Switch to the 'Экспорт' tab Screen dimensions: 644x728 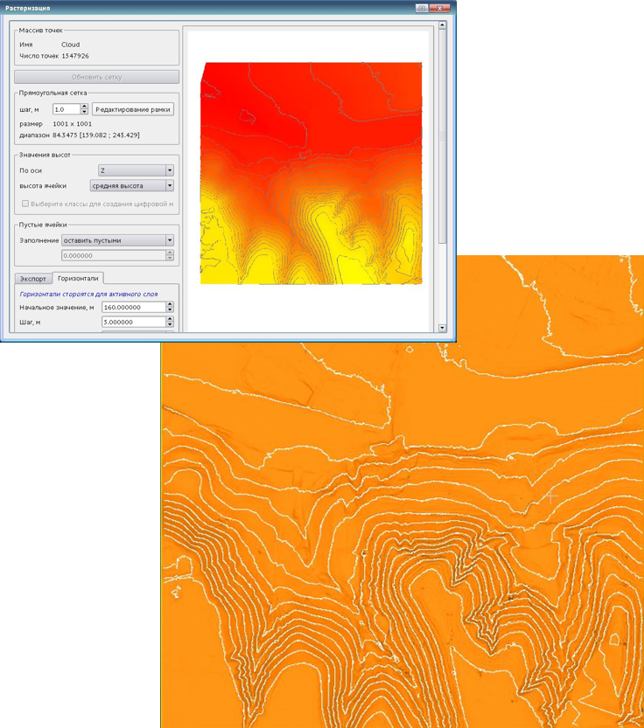point(32,279)
